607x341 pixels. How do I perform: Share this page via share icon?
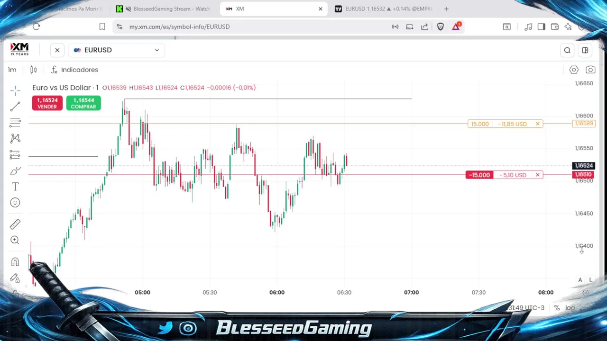coord(424,27)
